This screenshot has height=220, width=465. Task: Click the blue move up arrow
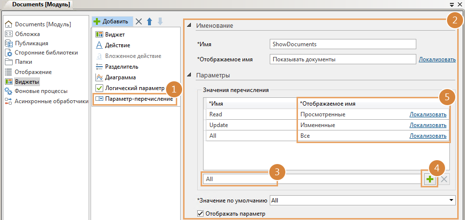(150, 21)
